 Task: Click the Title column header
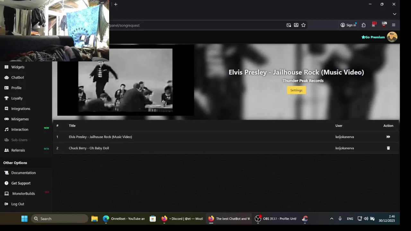point(72,126)
